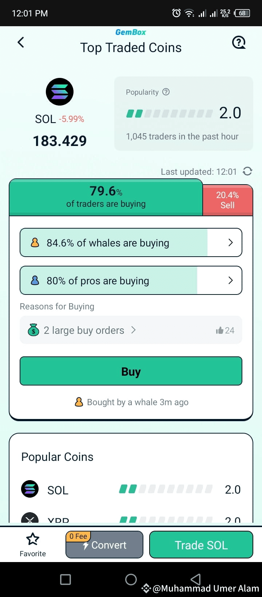The image size is (262, 597).
Task: Open the help question mark icon
Action: pos(239,42)
